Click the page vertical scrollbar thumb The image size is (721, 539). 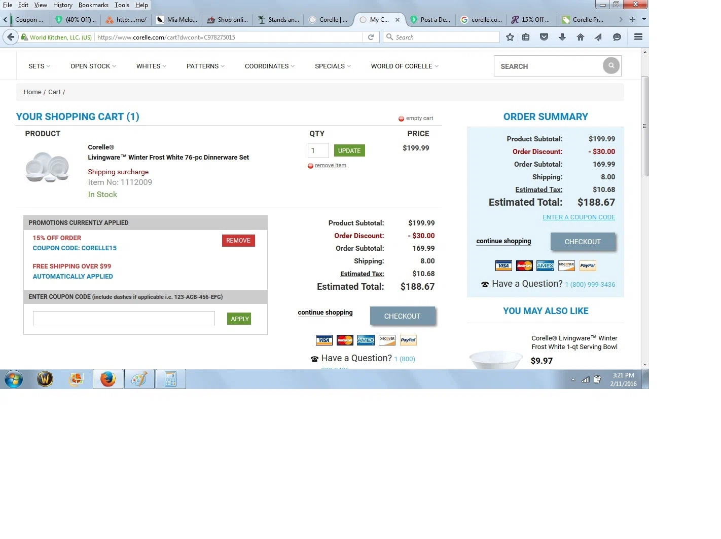644,127
